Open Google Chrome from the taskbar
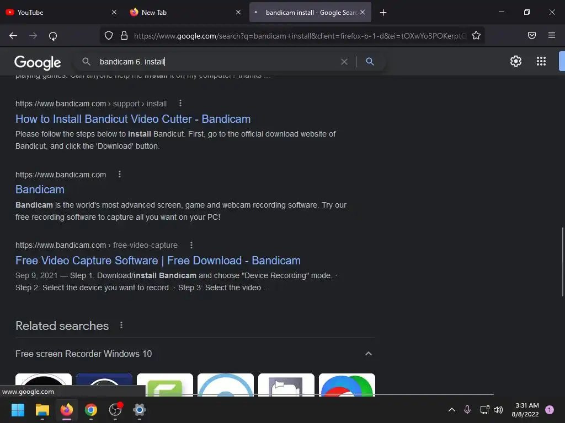Image resolution: width=565 pixels, height=423 pixels. pos(91,410)
